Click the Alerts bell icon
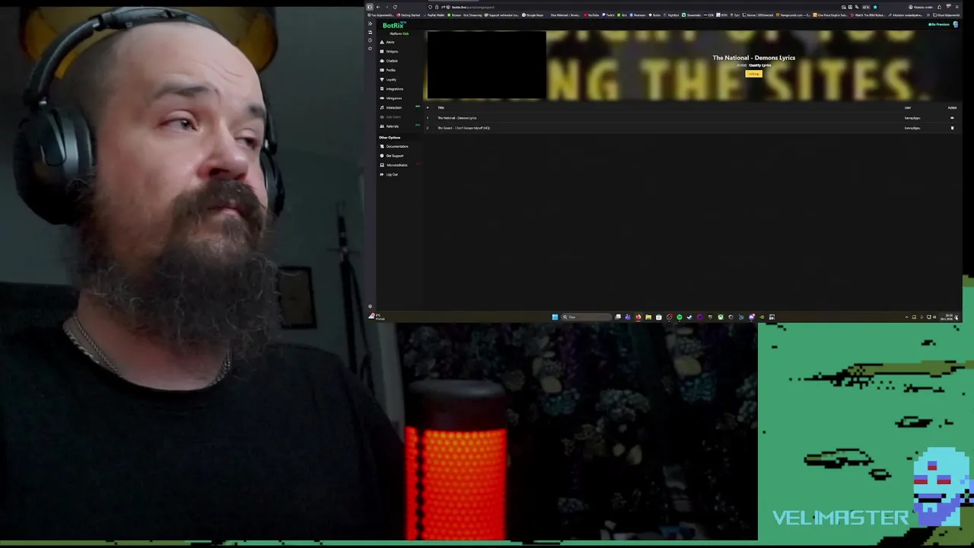Screen dimensions: 974x548 pos(381,42)
